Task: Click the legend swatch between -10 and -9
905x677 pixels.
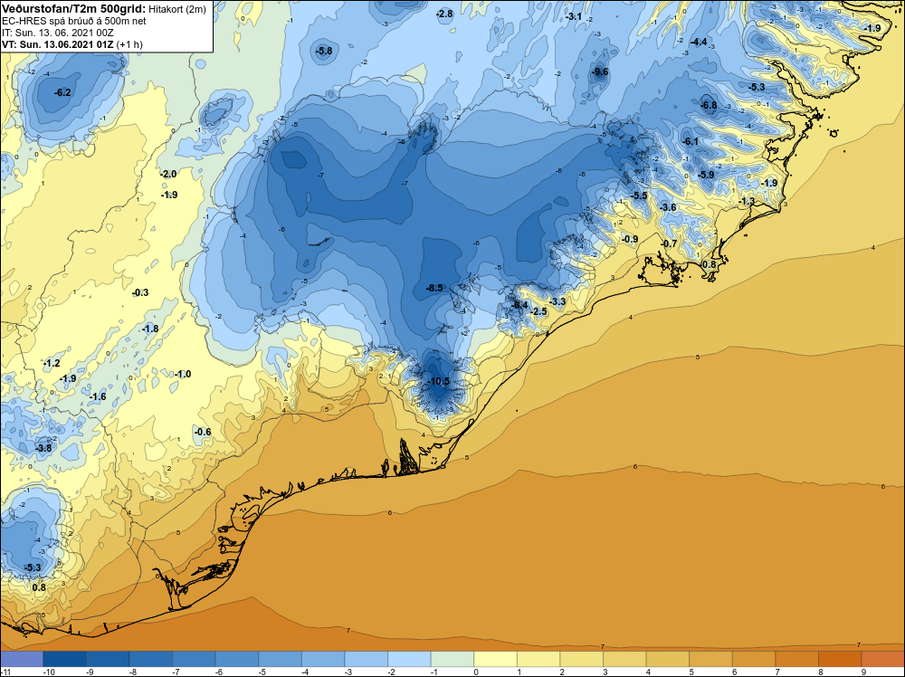Action: 65,659
